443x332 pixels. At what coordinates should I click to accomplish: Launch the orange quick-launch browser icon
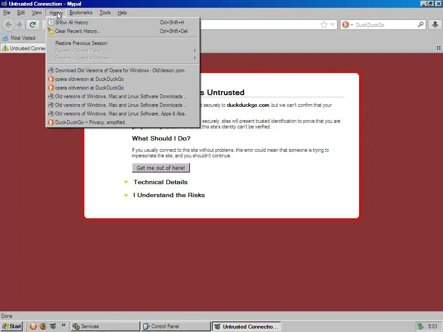pos(33,326)
